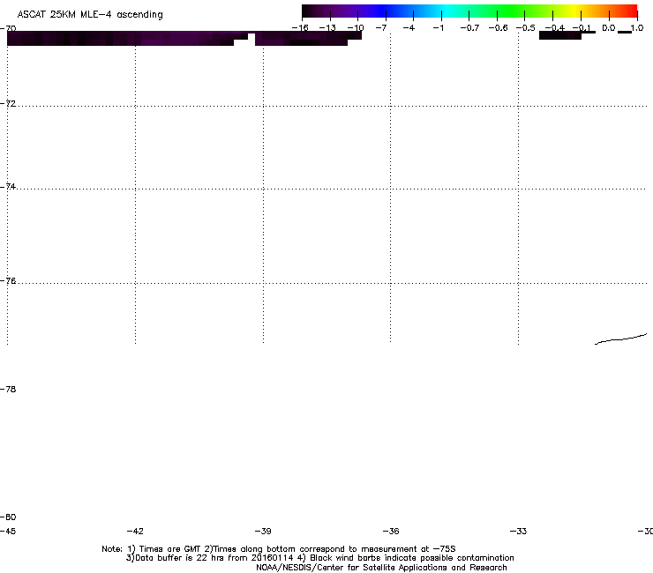Select the '-7' color scale label

(381, 28)
